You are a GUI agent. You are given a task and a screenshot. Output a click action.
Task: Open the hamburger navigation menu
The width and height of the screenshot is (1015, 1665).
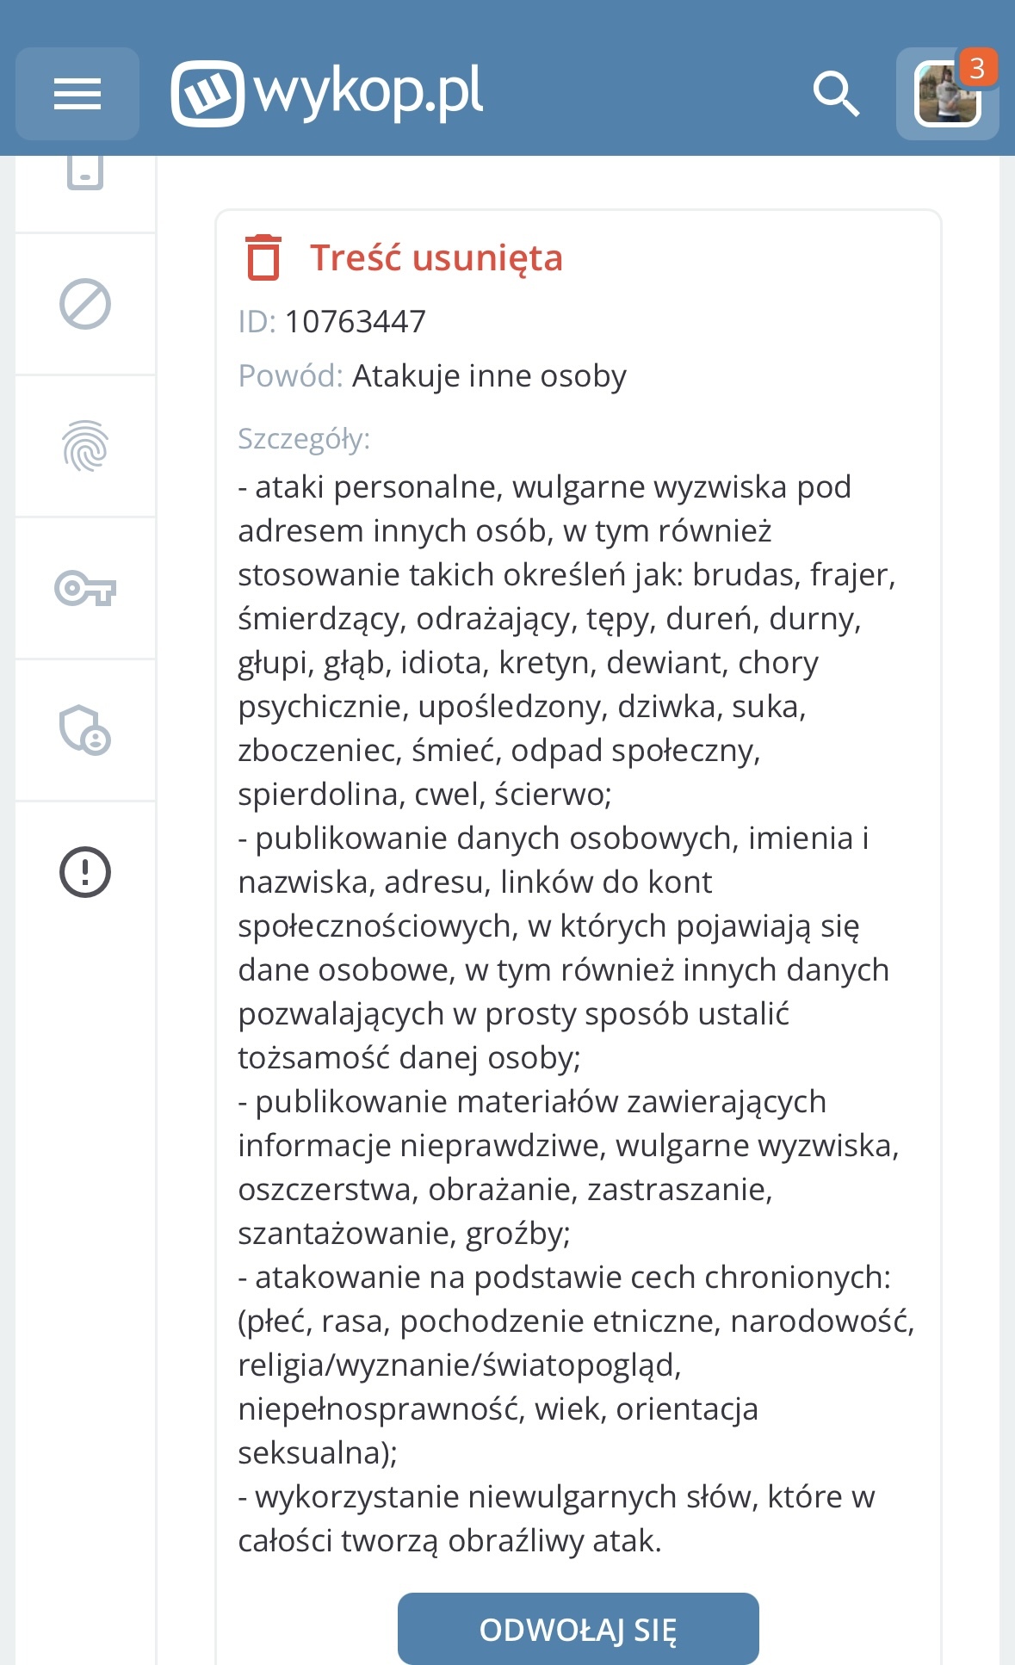coord(77,93)
